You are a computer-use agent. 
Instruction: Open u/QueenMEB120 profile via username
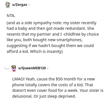coord(32,68)
